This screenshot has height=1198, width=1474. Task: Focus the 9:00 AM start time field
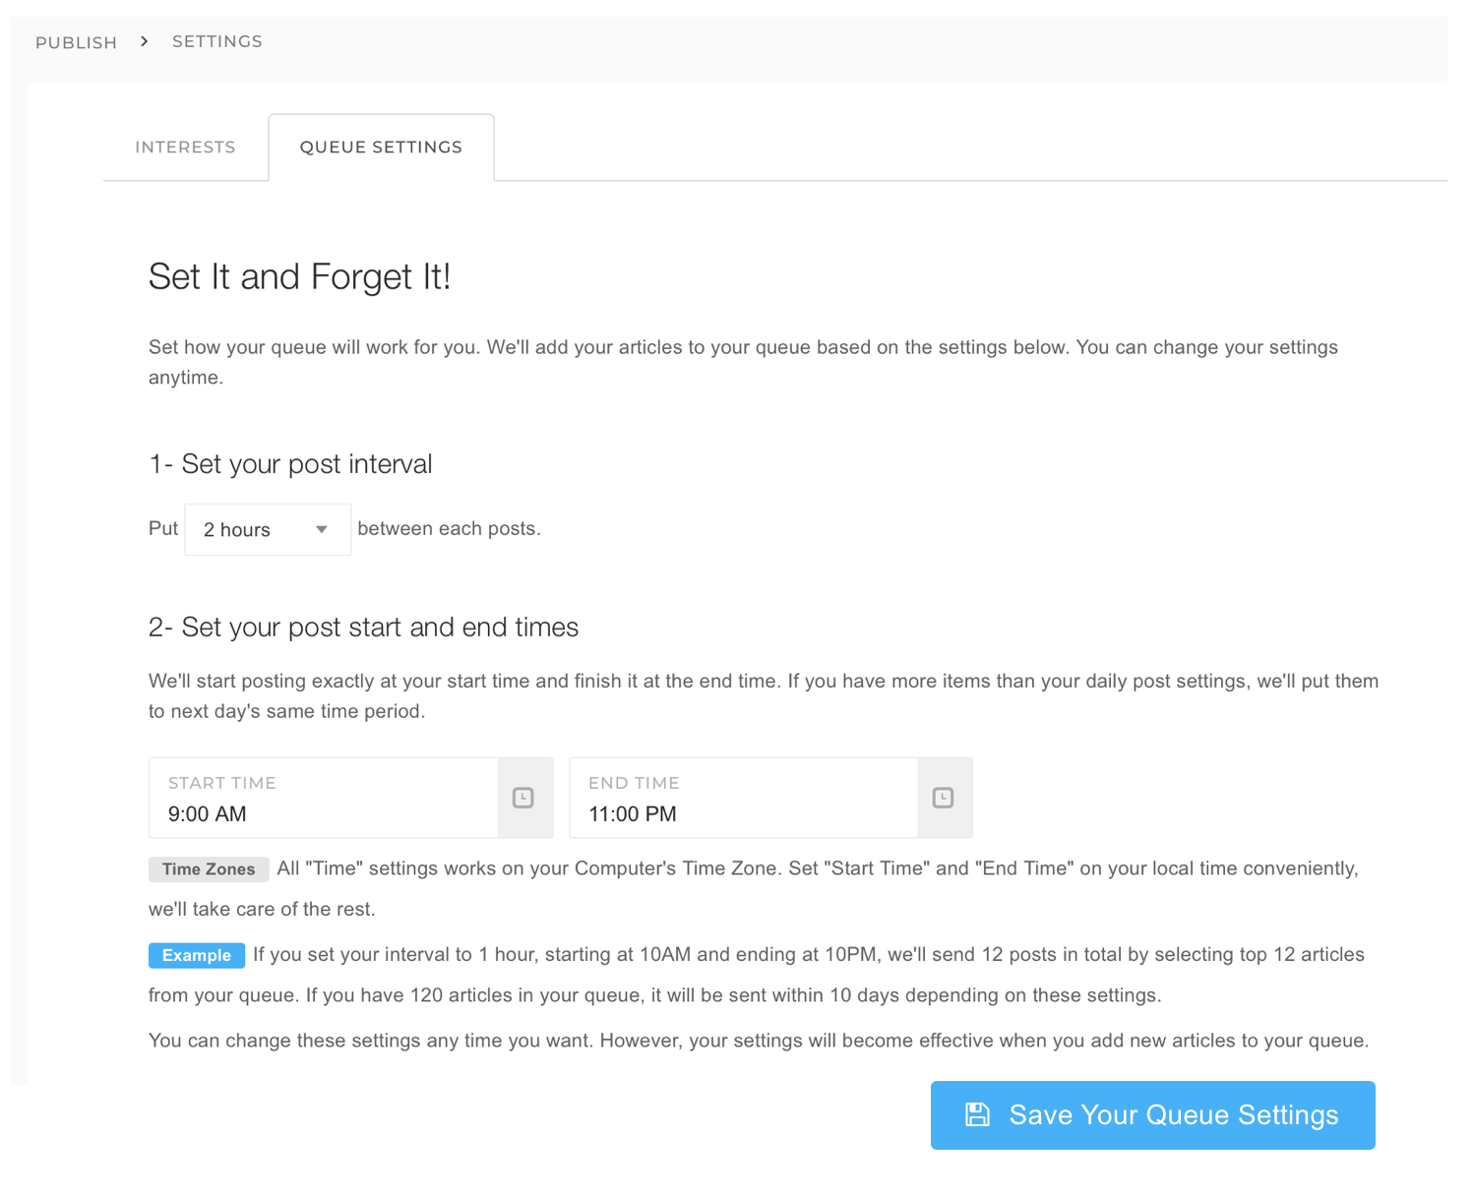click(x=324, y=798)
